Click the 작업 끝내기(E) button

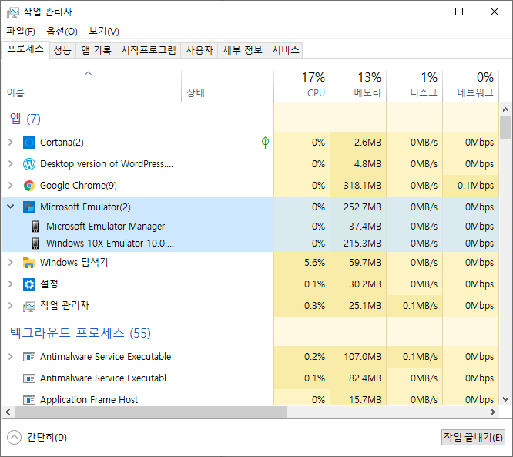[x=473, y=438]
